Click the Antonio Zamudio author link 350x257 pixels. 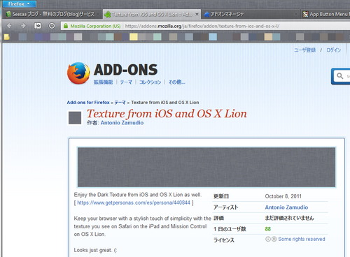pyautogui.click(x=122, y=123)
